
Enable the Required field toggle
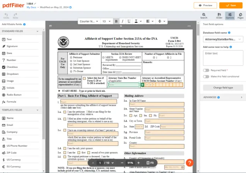[x=206, y=71]
